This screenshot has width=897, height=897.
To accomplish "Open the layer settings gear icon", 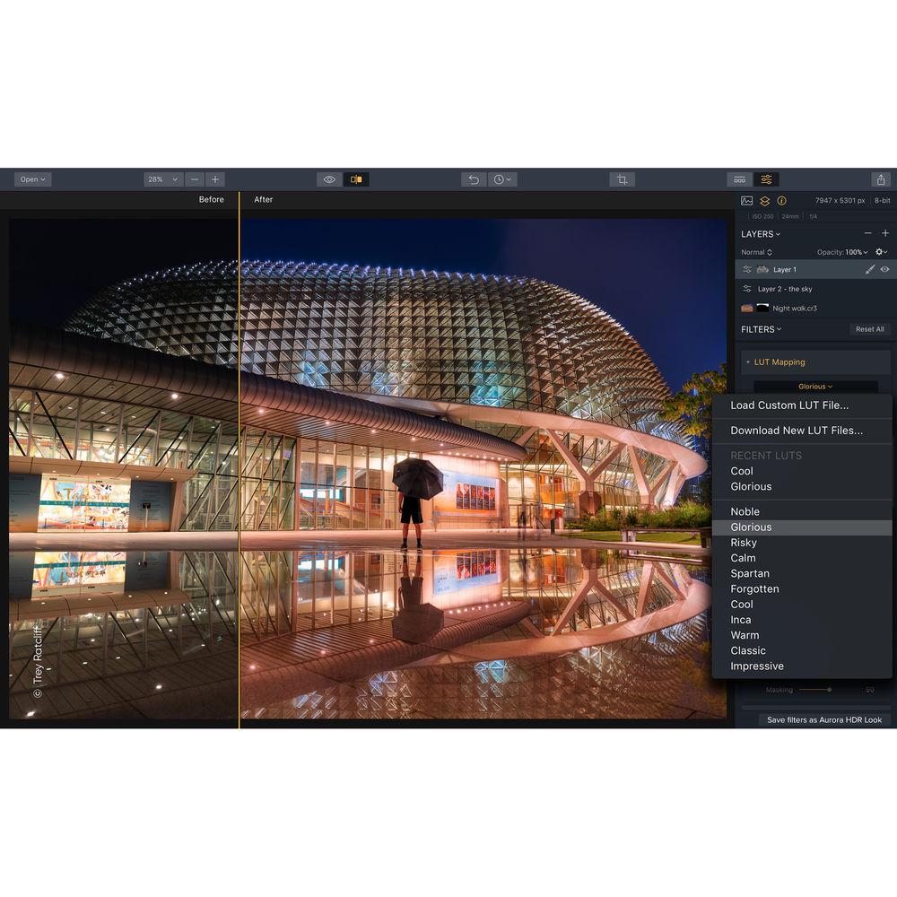I will click(879, 252).
